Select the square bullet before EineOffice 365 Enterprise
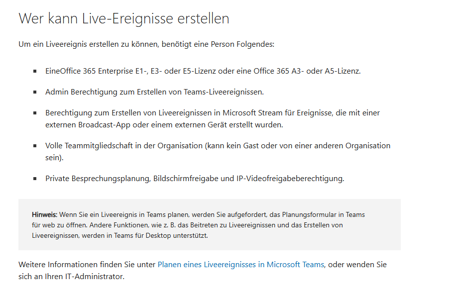Screen dimensions: 458x298 (35, 71)
